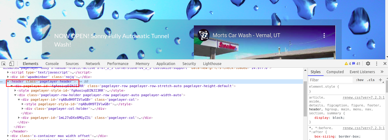Click the element.style rule block
This screenshot has width=388, height=140.
(x=347, y=89)
